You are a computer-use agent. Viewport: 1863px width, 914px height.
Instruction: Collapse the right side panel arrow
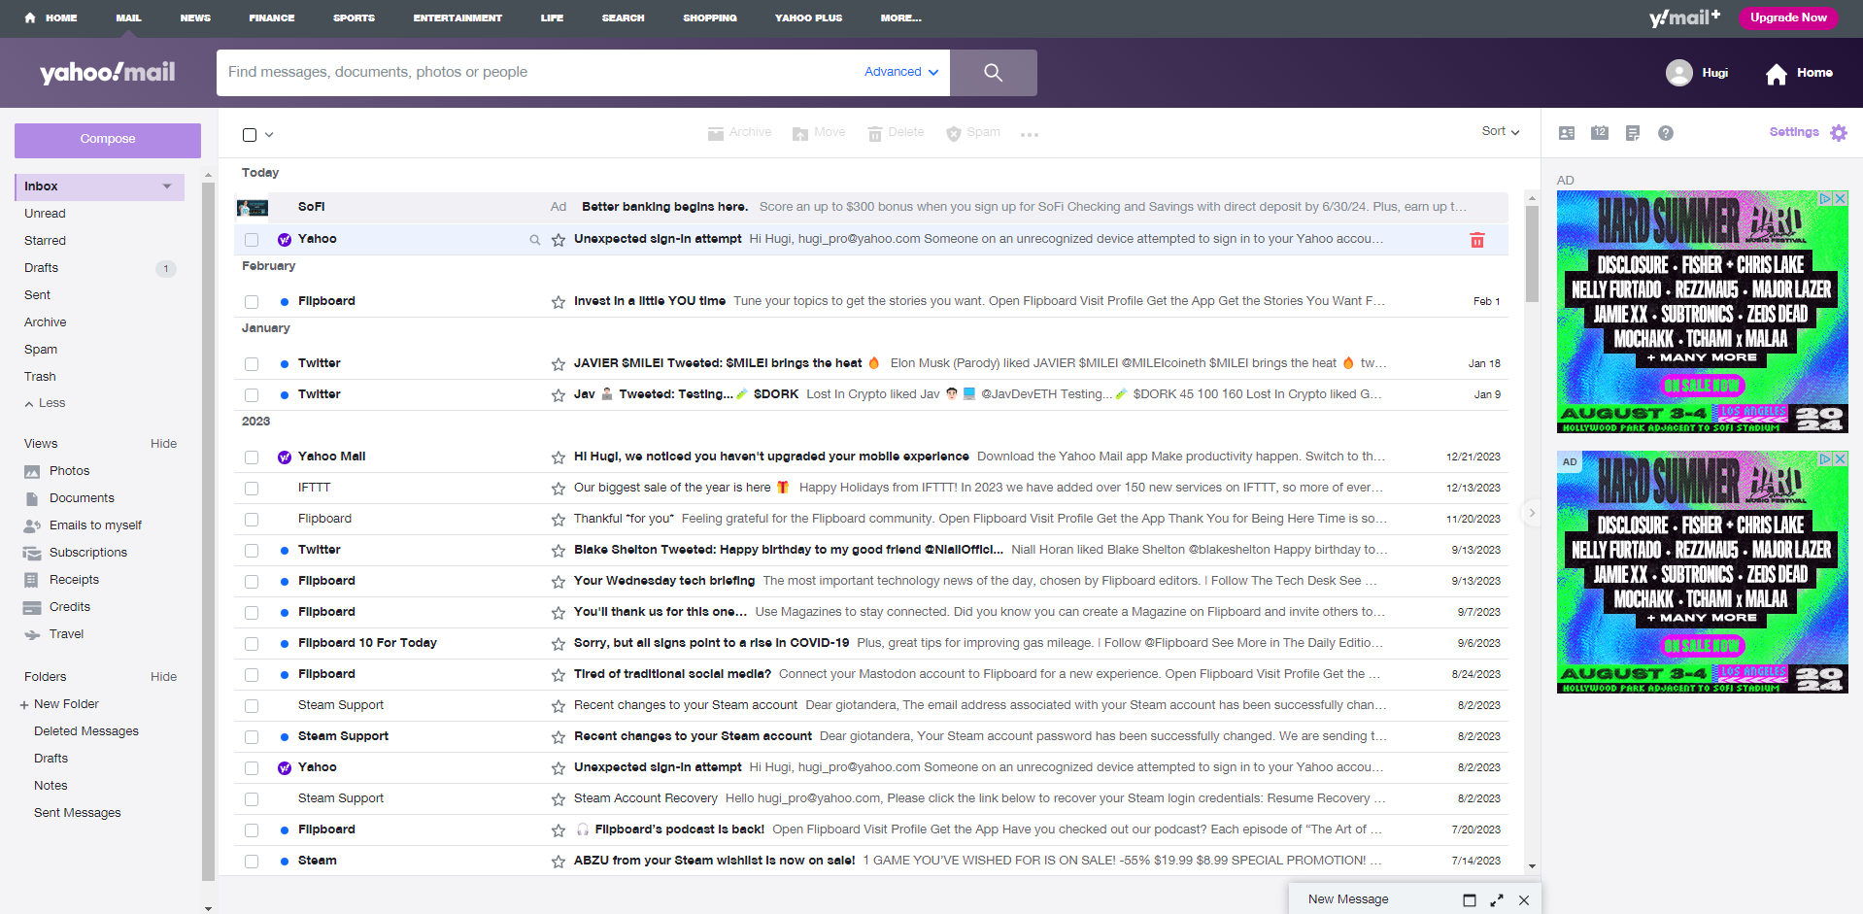(x=1532, y=512)
